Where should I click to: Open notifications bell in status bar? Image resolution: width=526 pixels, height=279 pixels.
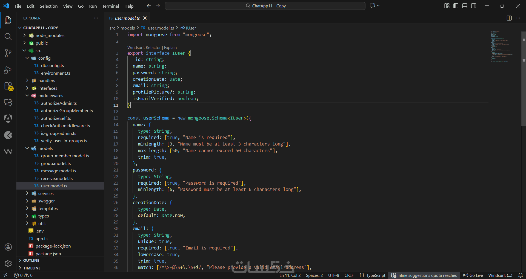pyautogui.click(x=521, y=275)
